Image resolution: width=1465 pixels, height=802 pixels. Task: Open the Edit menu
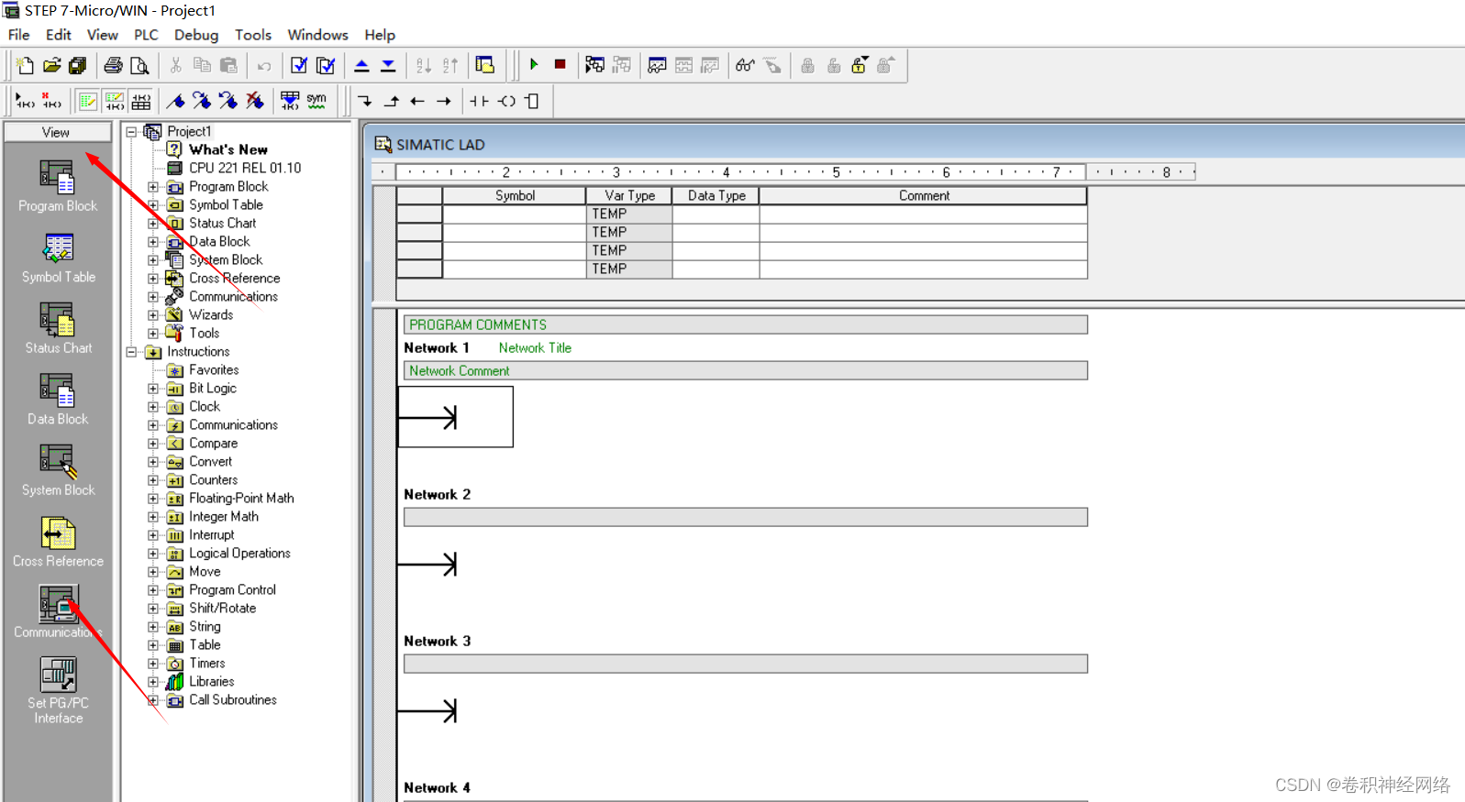coord(59,35)
